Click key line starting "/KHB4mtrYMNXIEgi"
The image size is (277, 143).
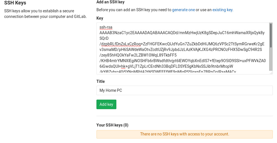pyautogui.click(x=183, y=61)
